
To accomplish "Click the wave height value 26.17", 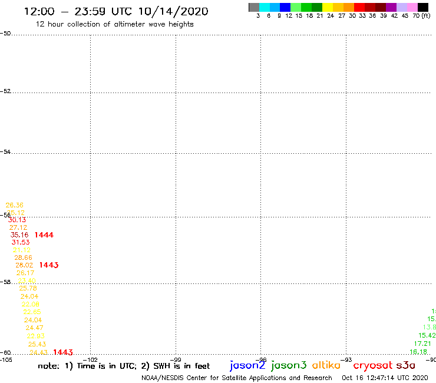I will [x=25, y=273].
